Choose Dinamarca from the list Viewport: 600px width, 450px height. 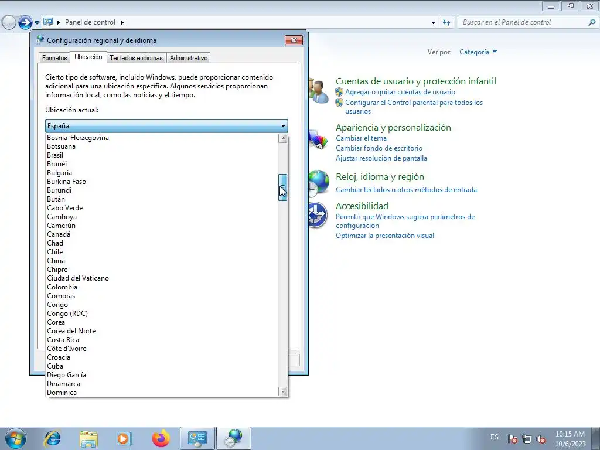[162, 384]
